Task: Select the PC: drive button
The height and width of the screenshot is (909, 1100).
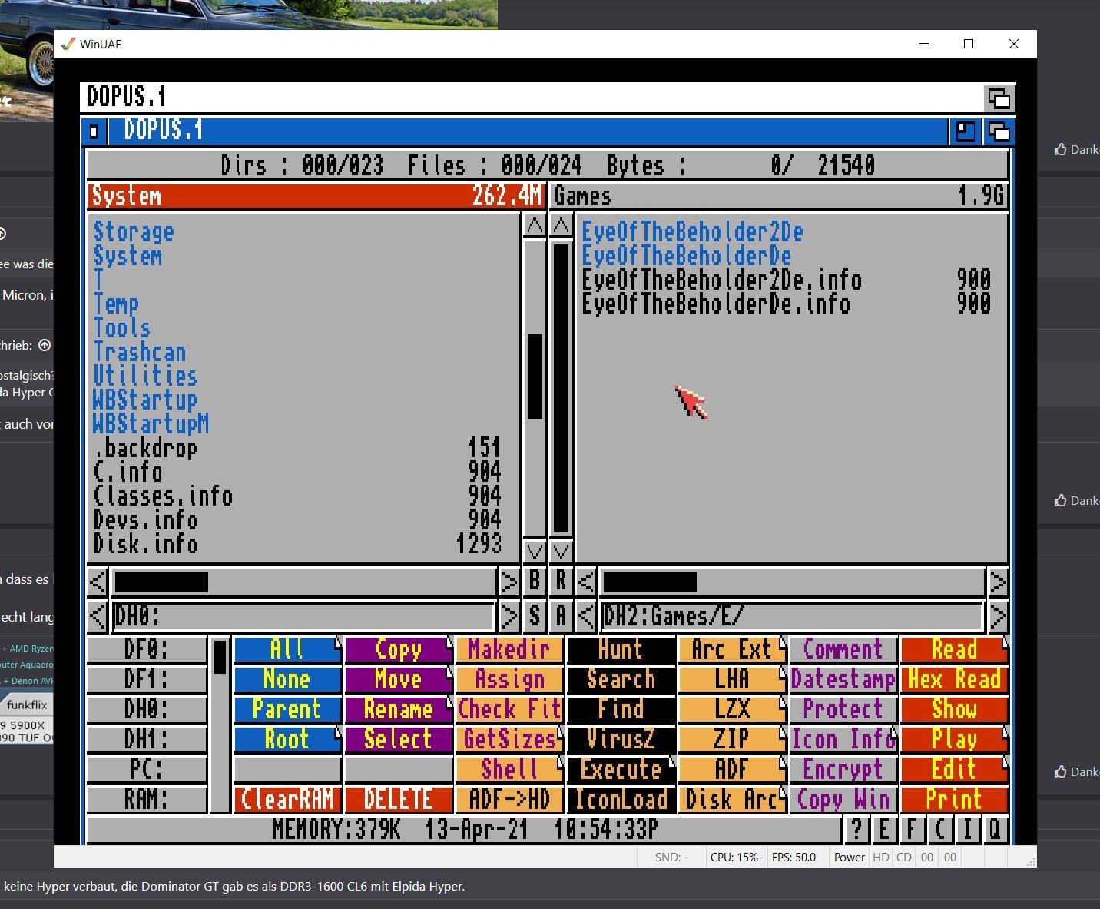Action: [x=147, y=769]
